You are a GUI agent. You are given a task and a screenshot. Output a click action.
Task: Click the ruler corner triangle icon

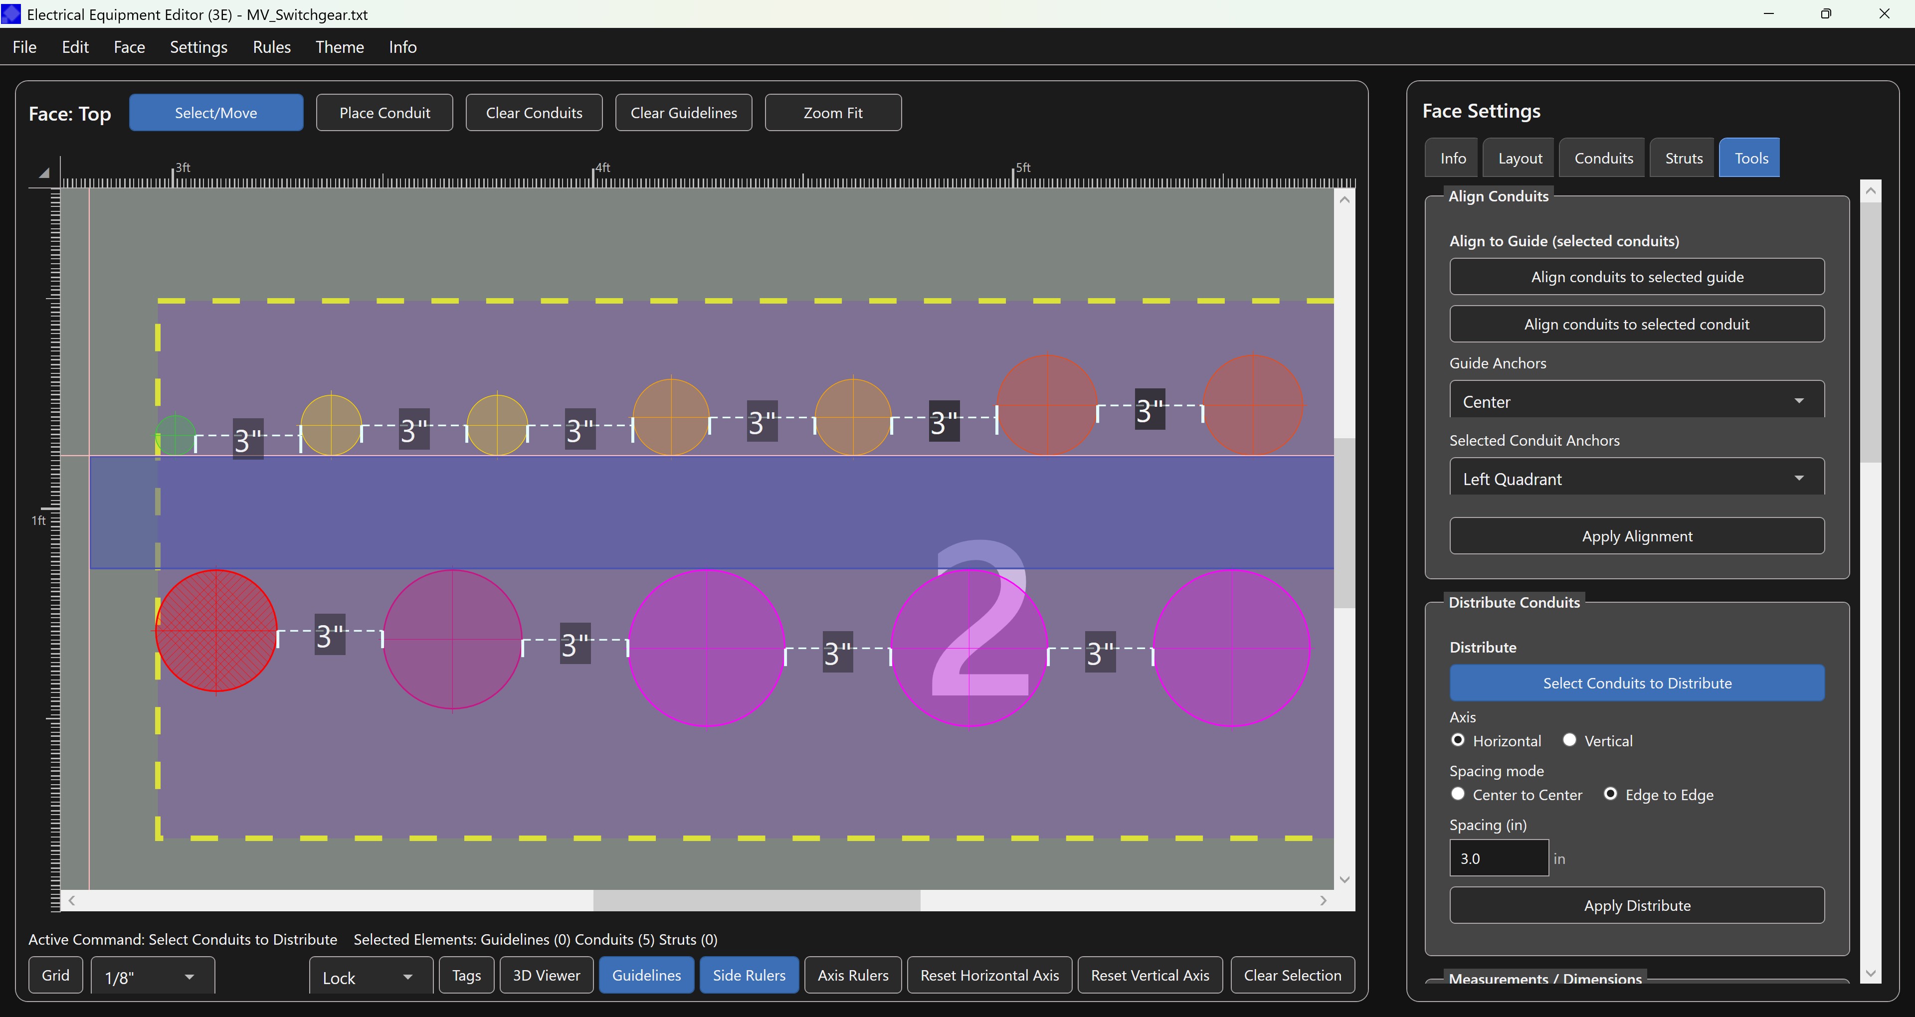(x=44, y=173)
